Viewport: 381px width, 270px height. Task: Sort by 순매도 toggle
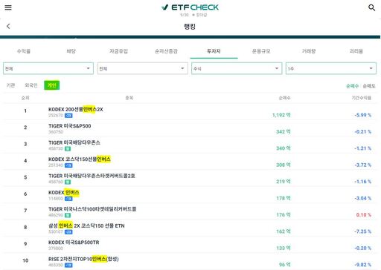pos(369,86)
